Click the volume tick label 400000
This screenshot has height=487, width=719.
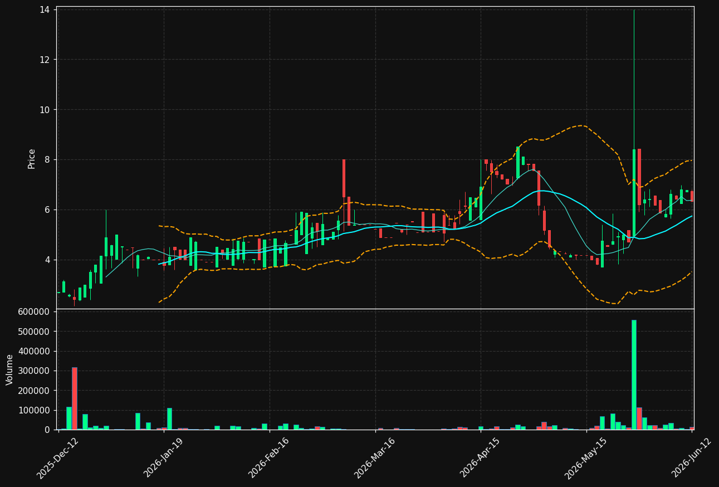pos(34,351)
